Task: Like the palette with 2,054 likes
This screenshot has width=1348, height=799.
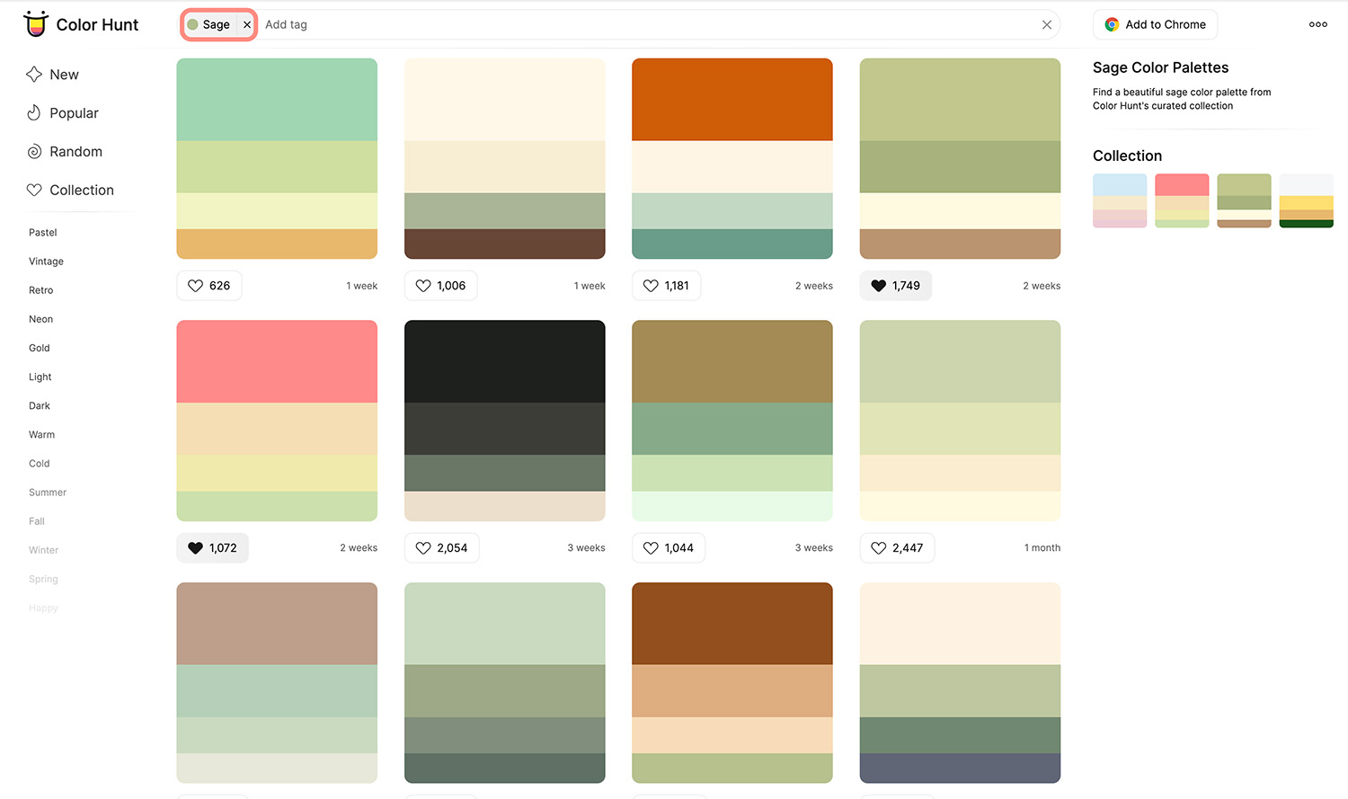Action: coord(442,548)
